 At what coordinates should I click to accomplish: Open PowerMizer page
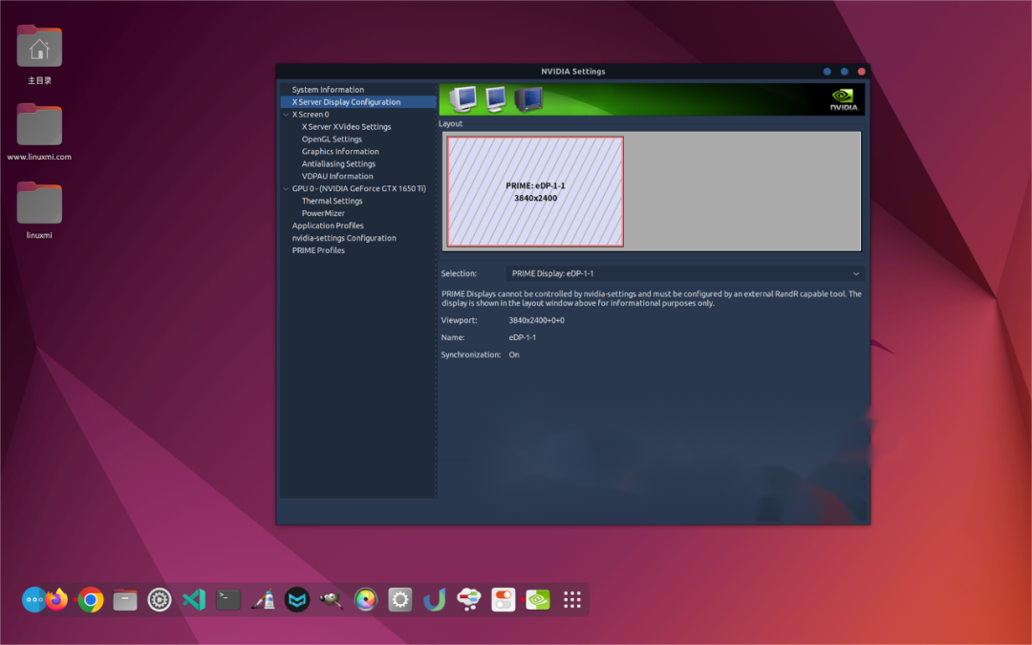point(323,213)
